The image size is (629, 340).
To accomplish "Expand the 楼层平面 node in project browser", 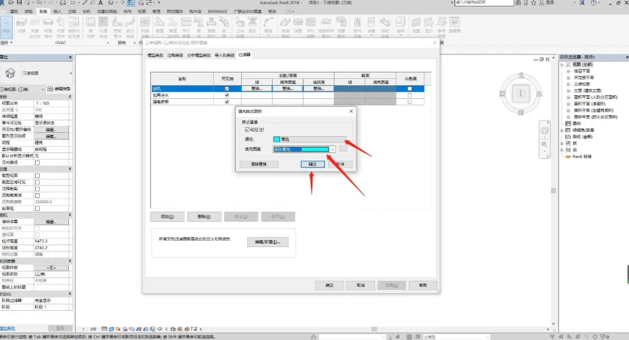I will pyautogui.click(x=568, y=71).
